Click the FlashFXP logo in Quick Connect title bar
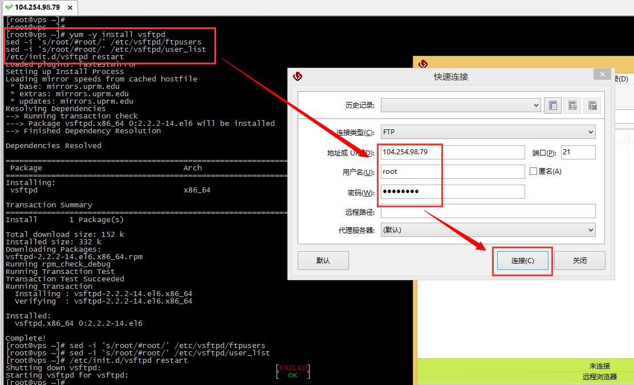This screenshot has width=634, height=385. pyautogui.click(x=298, y=76)
